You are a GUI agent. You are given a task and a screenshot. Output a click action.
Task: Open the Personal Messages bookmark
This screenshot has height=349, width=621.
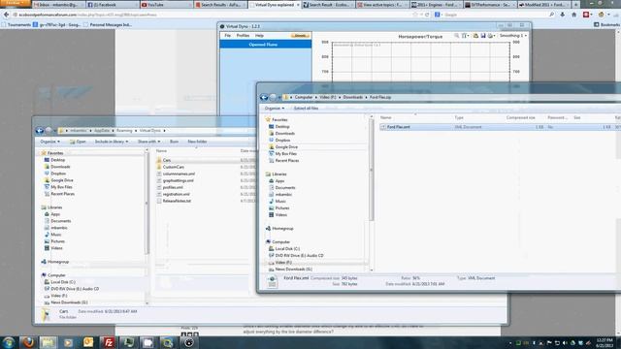(108, 24)
